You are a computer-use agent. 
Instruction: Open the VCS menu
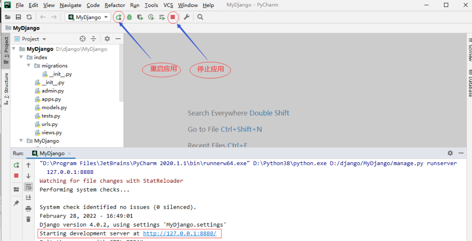pos(168,5)
